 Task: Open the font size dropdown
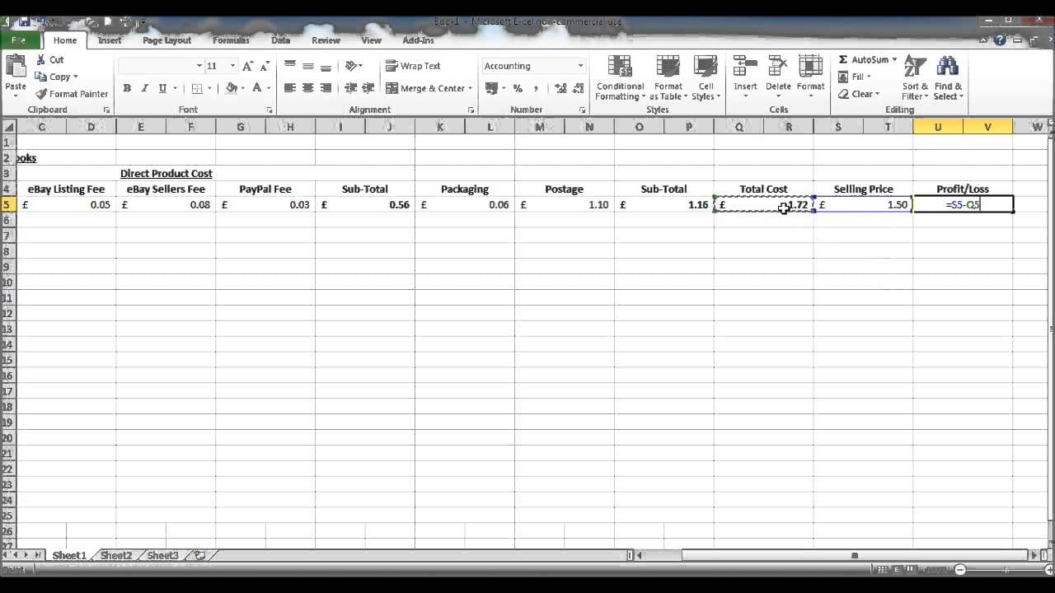point(232,65)
